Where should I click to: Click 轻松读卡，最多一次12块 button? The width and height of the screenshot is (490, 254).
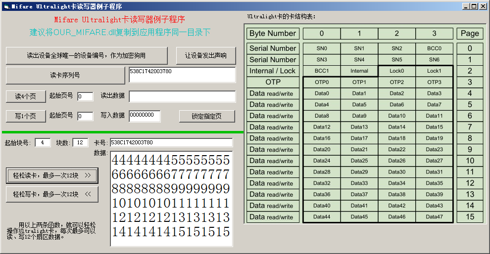[x=52, y=175]
